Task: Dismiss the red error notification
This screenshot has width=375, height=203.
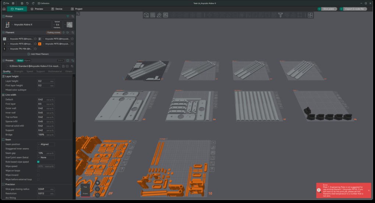Action: (369, 190)
